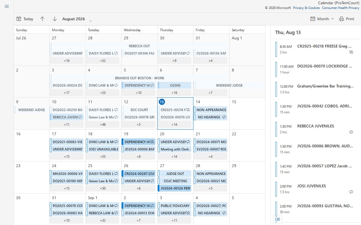Open Meeting with Clerk event on August 20
Screen dimensions: 361x225
(175, 149)
